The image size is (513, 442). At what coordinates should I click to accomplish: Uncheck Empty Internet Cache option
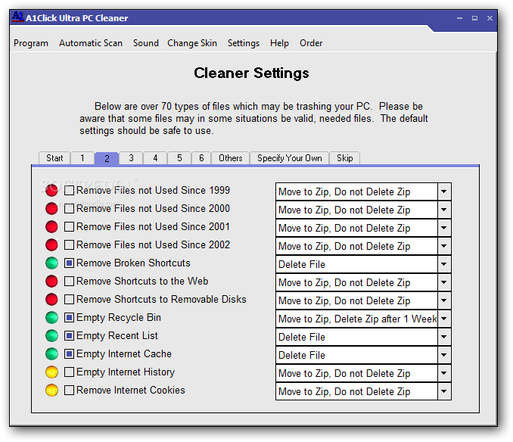tap(69, 353)
